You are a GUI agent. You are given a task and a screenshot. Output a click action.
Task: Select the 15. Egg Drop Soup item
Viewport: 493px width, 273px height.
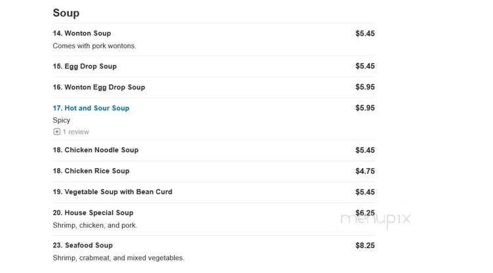tap(85, 66)
